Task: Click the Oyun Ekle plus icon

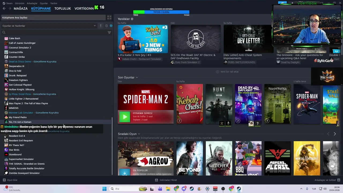Action: click(x=4, y=180)
